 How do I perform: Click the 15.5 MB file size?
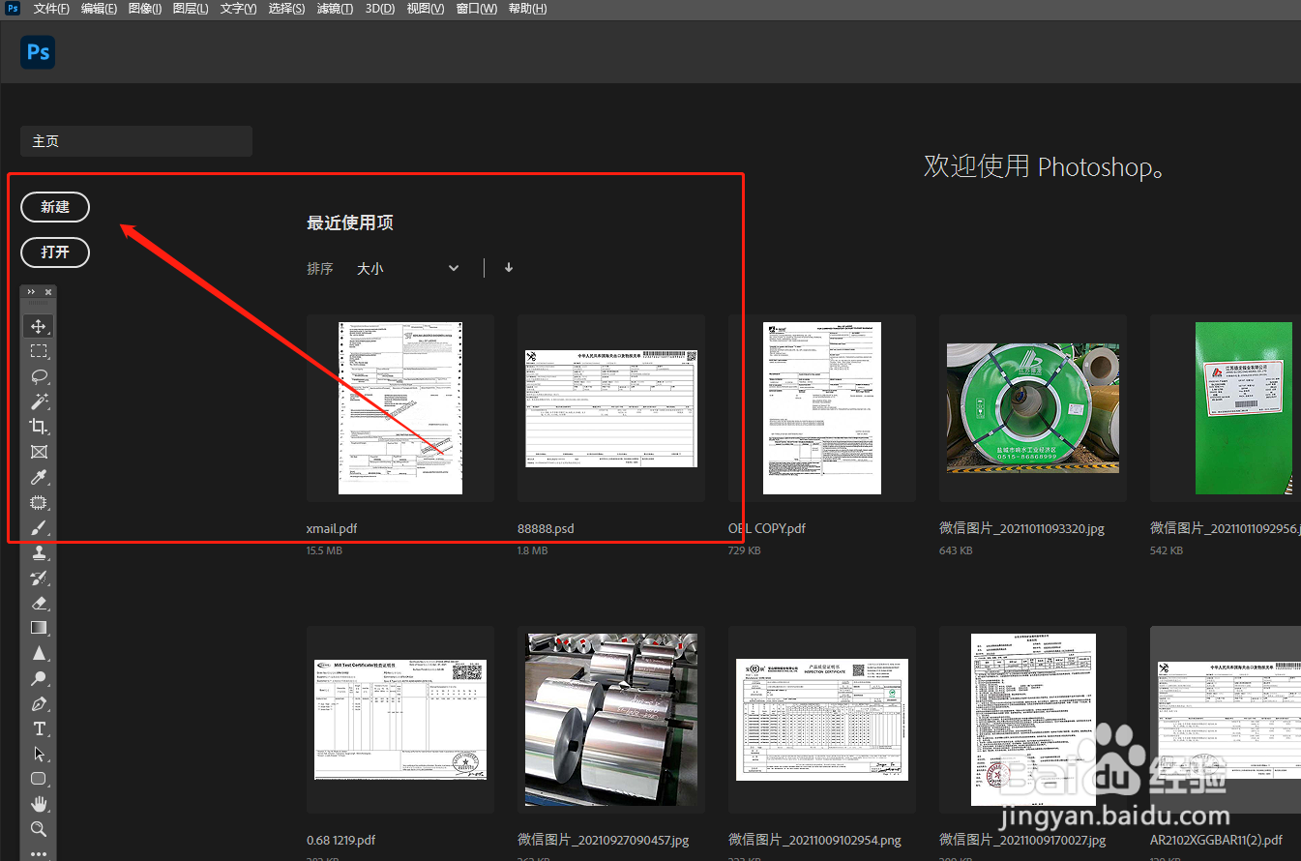pyautogui.click(x=325, y=550)
